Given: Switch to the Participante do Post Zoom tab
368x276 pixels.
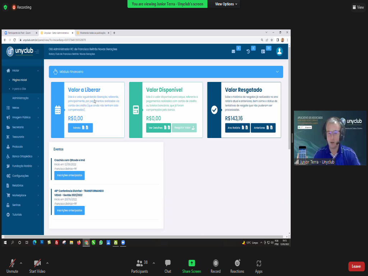Looking at the screenshot, I should tap(20, 33).
